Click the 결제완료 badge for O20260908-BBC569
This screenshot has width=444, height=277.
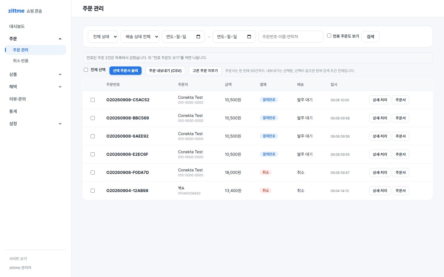click(269, 118)
